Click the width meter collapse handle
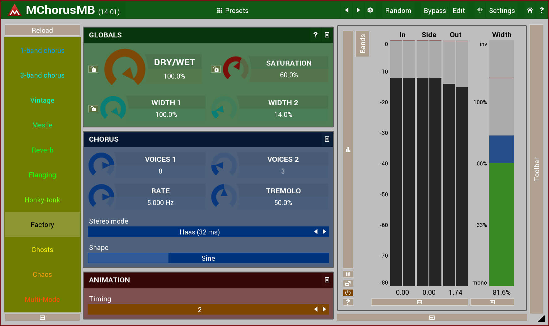This screenshot has height=326, width=549. pos(492,302)
